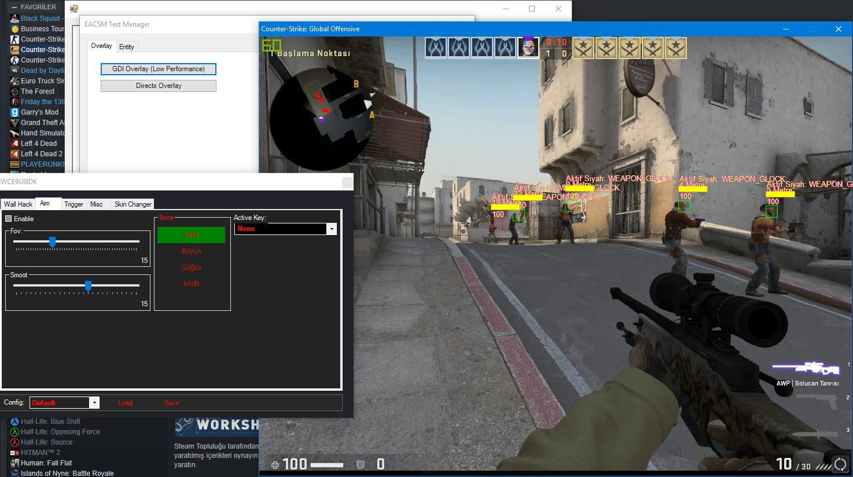853x477 pixels.
Task: Click the Fov slider handle
Action: click(x=52, y=241)
